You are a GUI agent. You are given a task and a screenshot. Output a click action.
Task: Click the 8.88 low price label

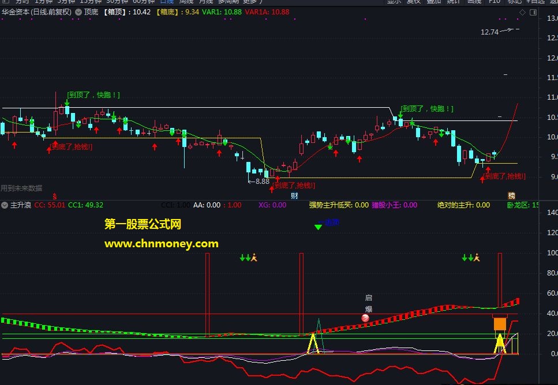click(x=263, y=182)
